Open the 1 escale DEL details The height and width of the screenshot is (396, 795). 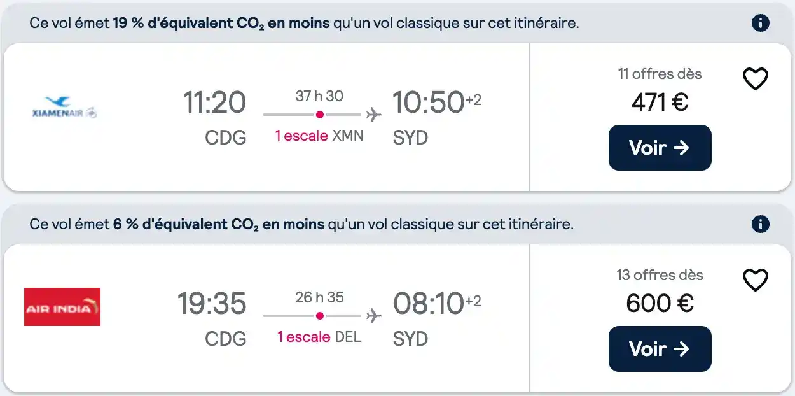[x=319, y=337]
